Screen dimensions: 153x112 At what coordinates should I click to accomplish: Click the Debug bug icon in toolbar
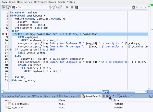(x=72, y=7)
